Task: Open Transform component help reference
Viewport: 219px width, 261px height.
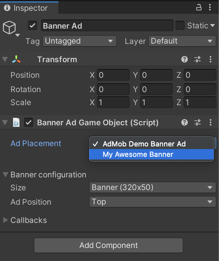Action: (185, 59)
